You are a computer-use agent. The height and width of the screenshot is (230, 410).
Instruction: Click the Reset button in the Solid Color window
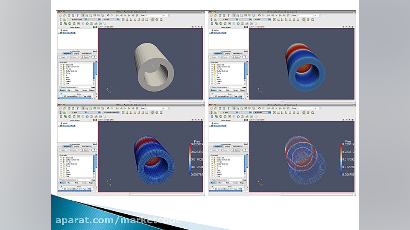(73, 57)
